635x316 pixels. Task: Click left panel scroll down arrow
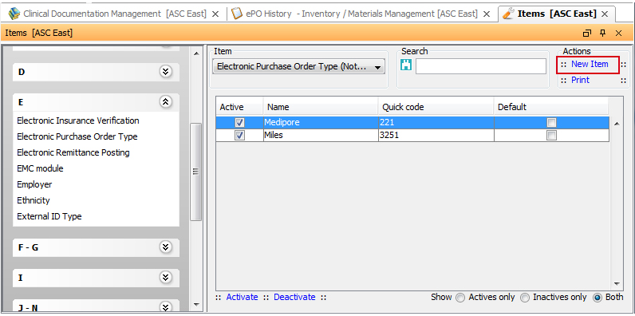click(x=196, y=304)
